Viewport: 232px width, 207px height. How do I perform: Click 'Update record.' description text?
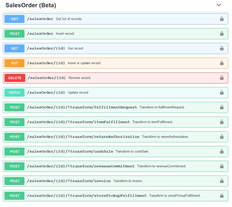click(78, 93)
